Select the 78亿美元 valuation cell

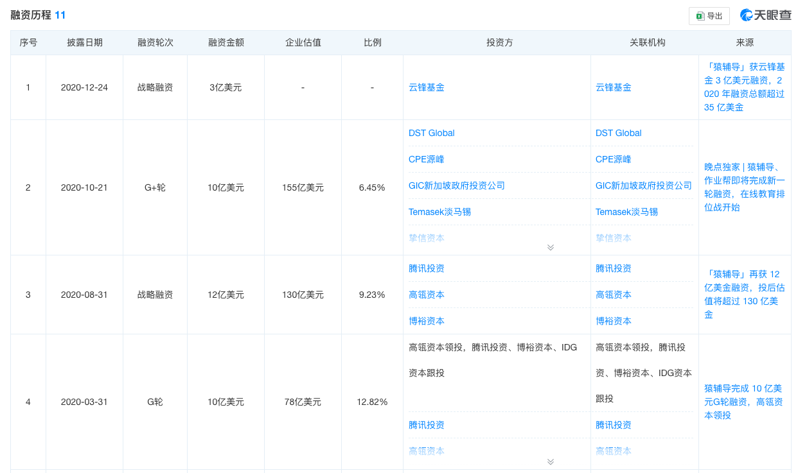303,402
